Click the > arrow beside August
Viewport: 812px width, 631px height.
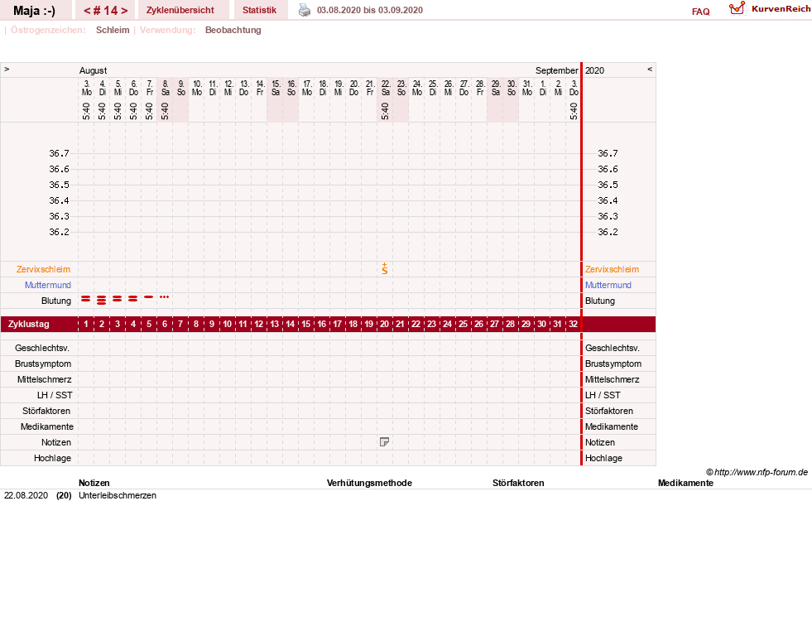(7, 69)
